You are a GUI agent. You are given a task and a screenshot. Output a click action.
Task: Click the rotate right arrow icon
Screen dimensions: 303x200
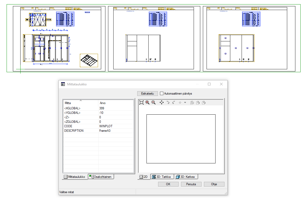pos(173,103)
